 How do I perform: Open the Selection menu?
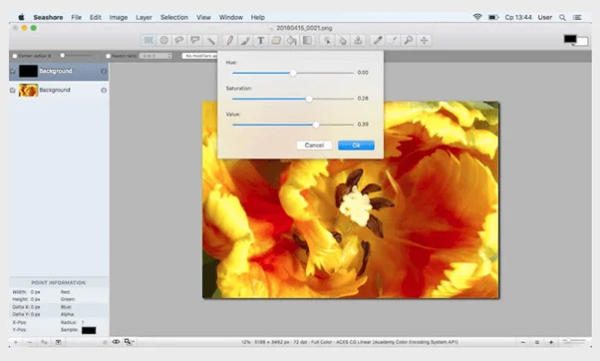coord(174,17)
